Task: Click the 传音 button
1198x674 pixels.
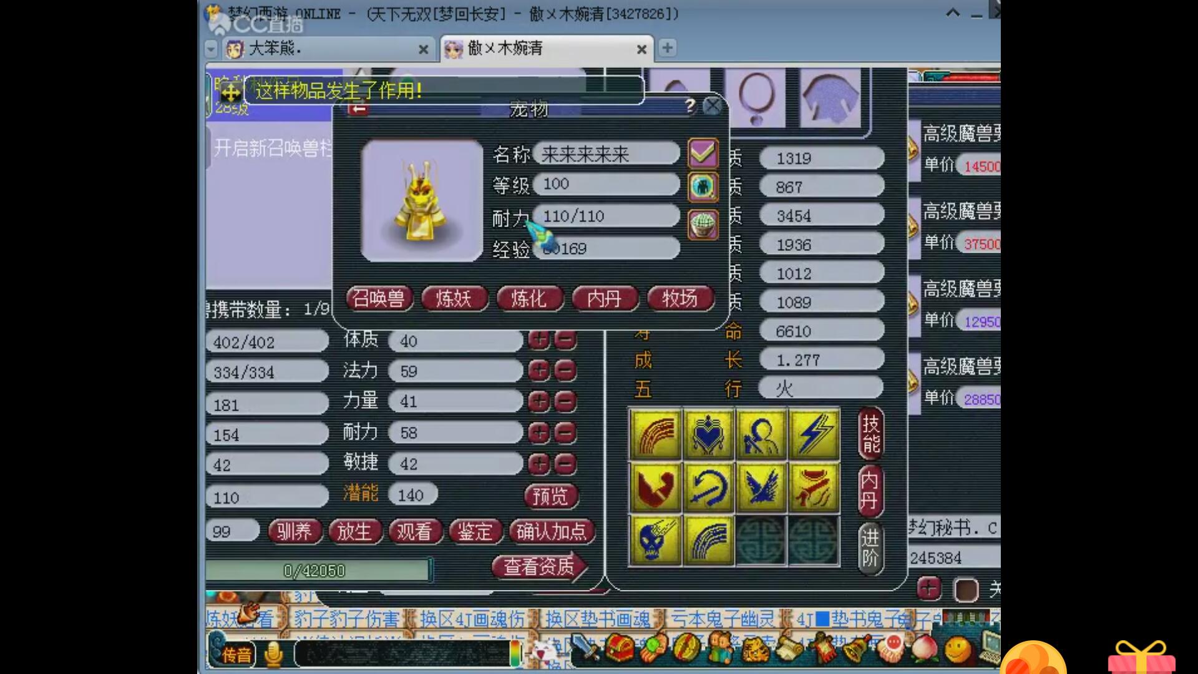Action: tap(236, 654)
